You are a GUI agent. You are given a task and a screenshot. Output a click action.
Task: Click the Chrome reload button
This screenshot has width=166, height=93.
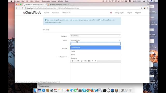[x=22, y=8]
